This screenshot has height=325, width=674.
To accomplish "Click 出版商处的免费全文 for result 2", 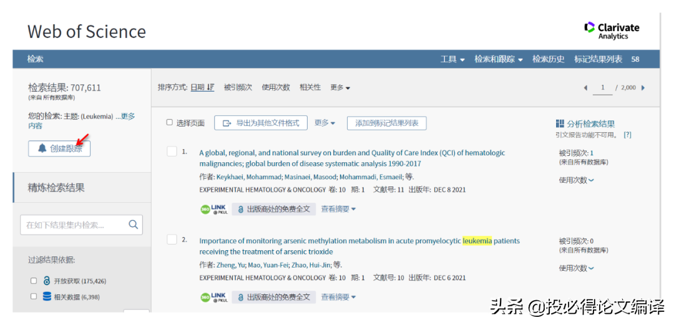I will (x=274, y=297).
